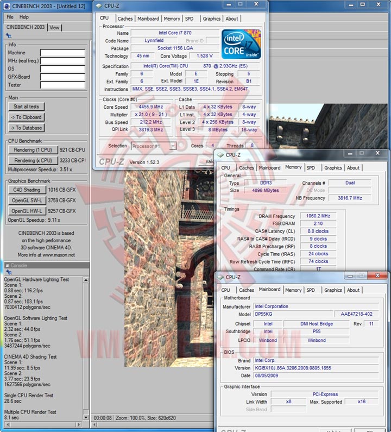Click console scrollbar up arrow

(x=86, y=280)
